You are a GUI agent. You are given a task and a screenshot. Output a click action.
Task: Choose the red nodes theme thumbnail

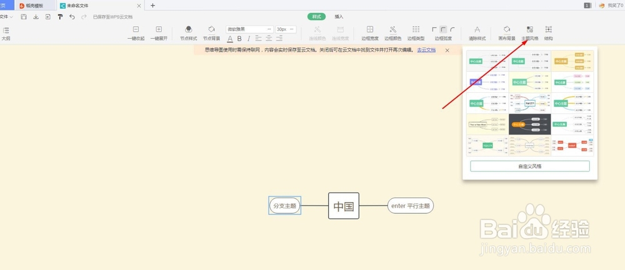[572, 145]
